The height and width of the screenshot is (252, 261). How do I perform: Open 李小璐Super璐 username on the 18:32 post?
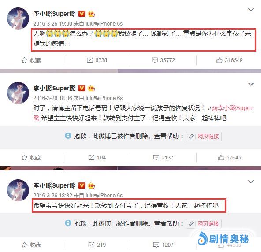54,185
